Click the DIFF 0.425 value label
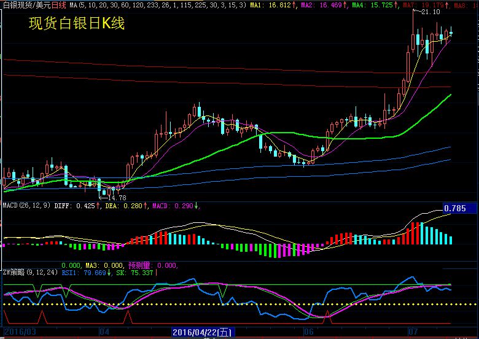The image size is (479, 339). [77, 206]
